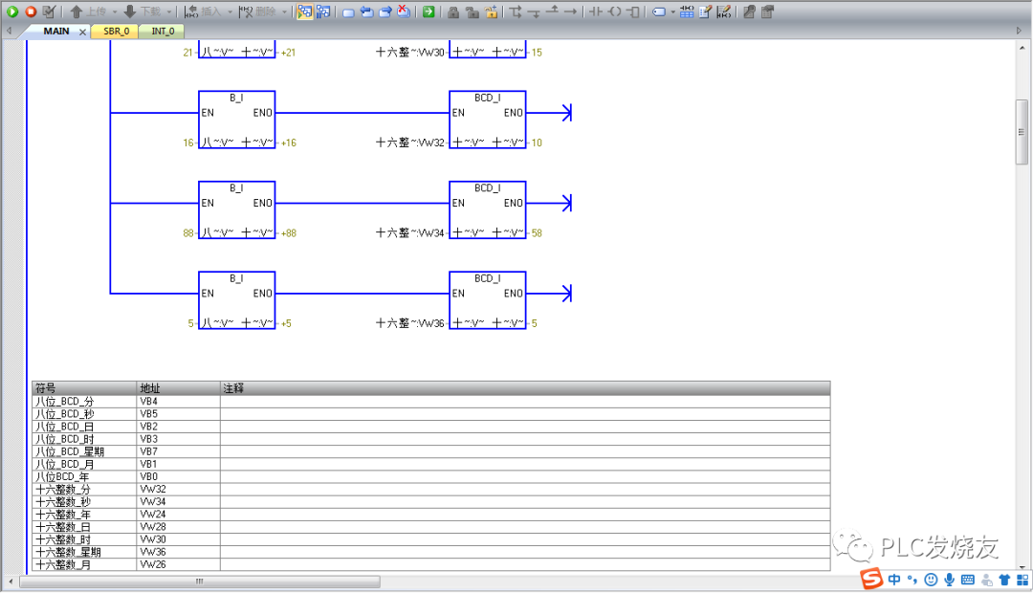
Task: Open the 下载 download dropdown arrow
Action: [169, 11]
